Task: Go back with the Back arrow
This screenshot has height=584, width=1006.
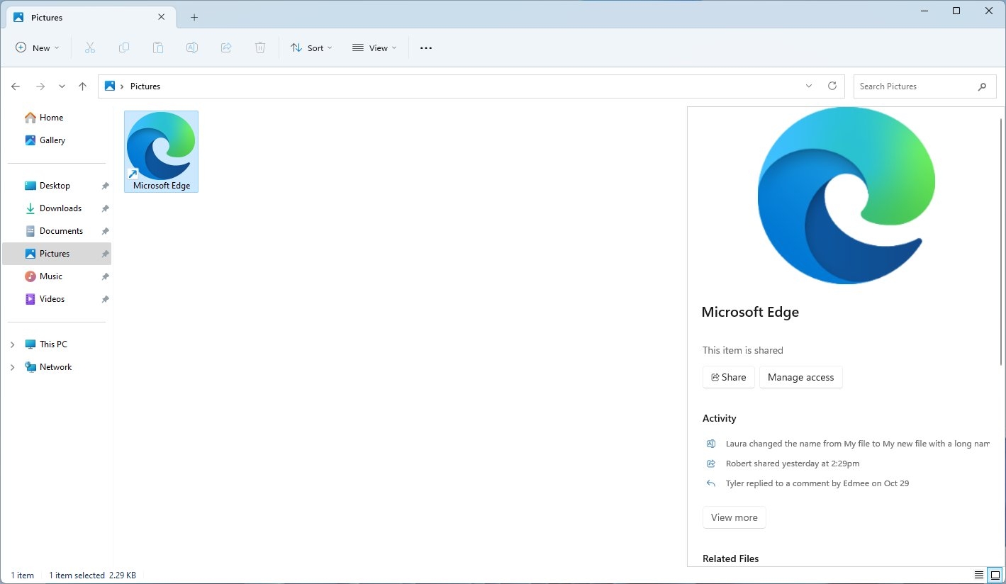Action: coord(16,86)
